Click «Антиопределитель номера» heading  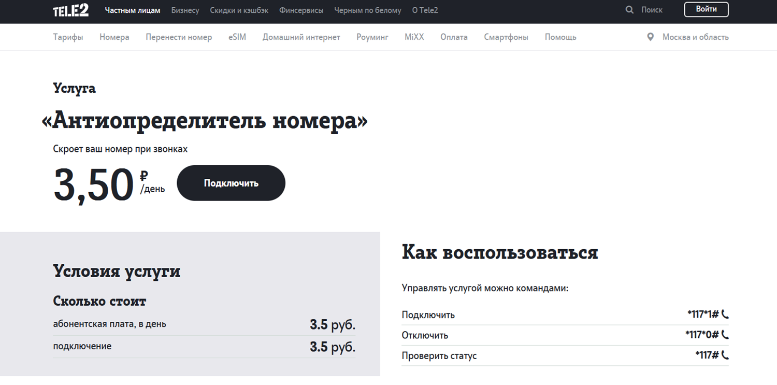click(x=205, y=120)
